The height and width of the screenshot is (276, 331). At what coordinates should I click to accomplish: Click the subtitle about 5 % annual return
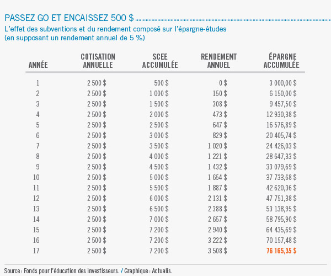74,38
